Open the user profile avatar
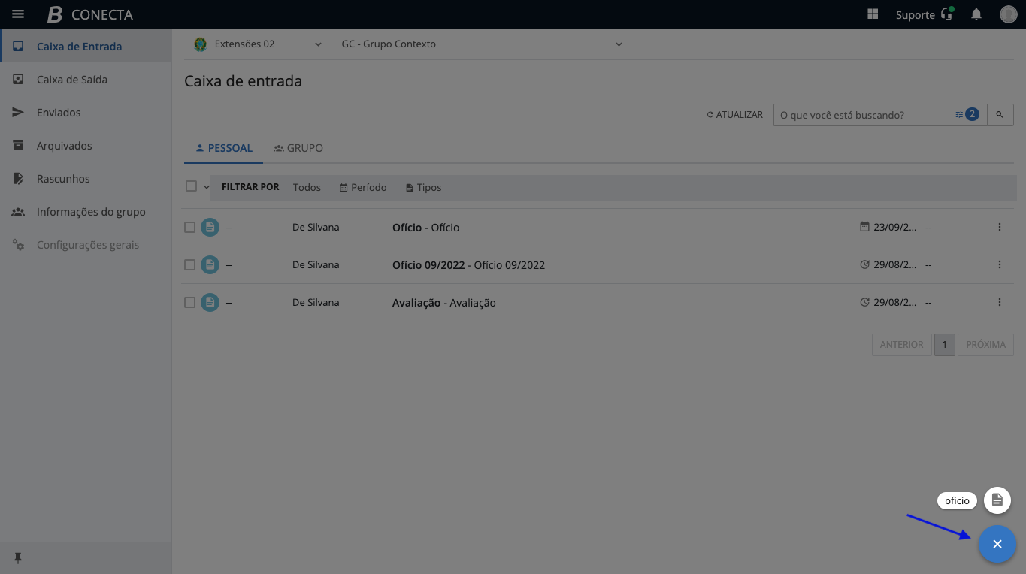 coord(1008,14)
